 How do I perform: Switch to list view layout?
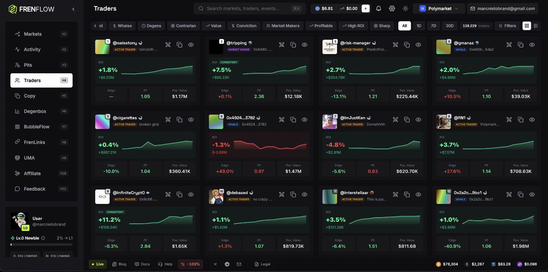pos(536,26)
